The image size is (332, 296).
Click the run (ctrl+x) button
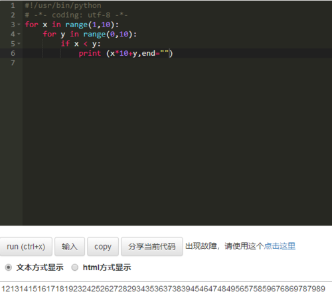pos(26,246)
